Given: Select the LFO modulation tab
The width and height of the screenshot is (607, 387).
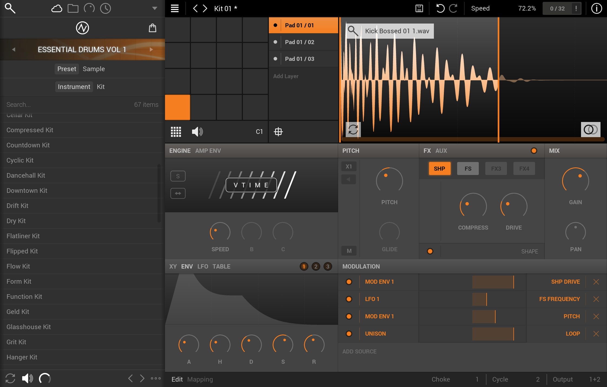Looking at the screenshot, I should 203,266.
